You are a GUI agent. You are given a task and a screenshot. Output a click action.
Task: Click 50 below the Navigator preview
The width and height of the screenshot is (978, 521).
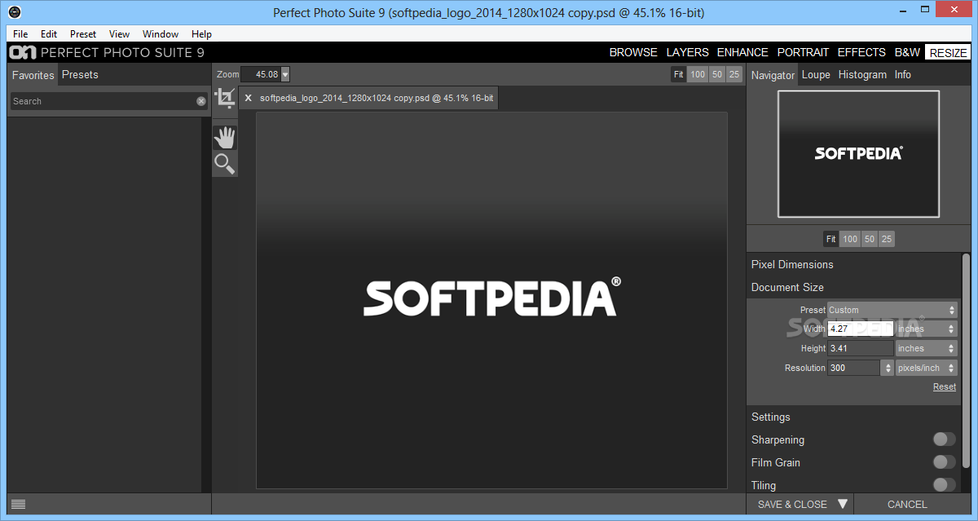[870, 239]
